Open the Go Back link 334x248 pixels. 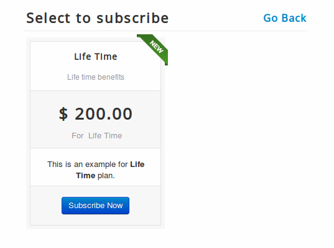pyautogui.click(x=285, y=18)
